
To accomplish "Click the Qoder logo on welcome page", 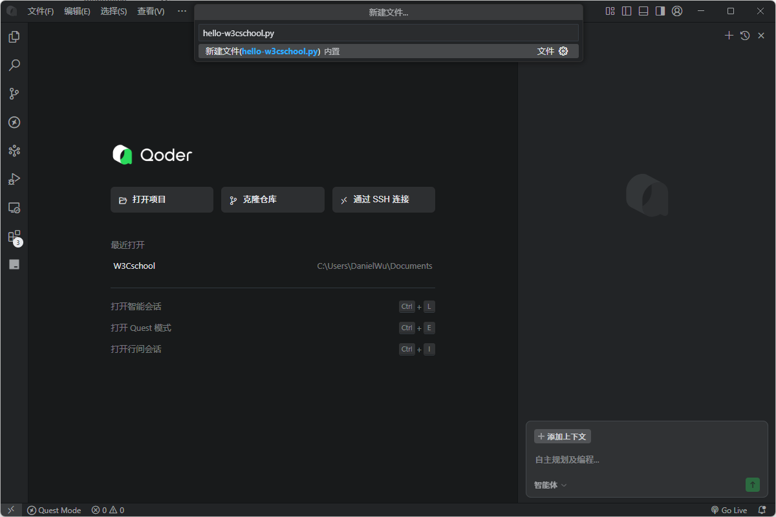I will (153, 154).
